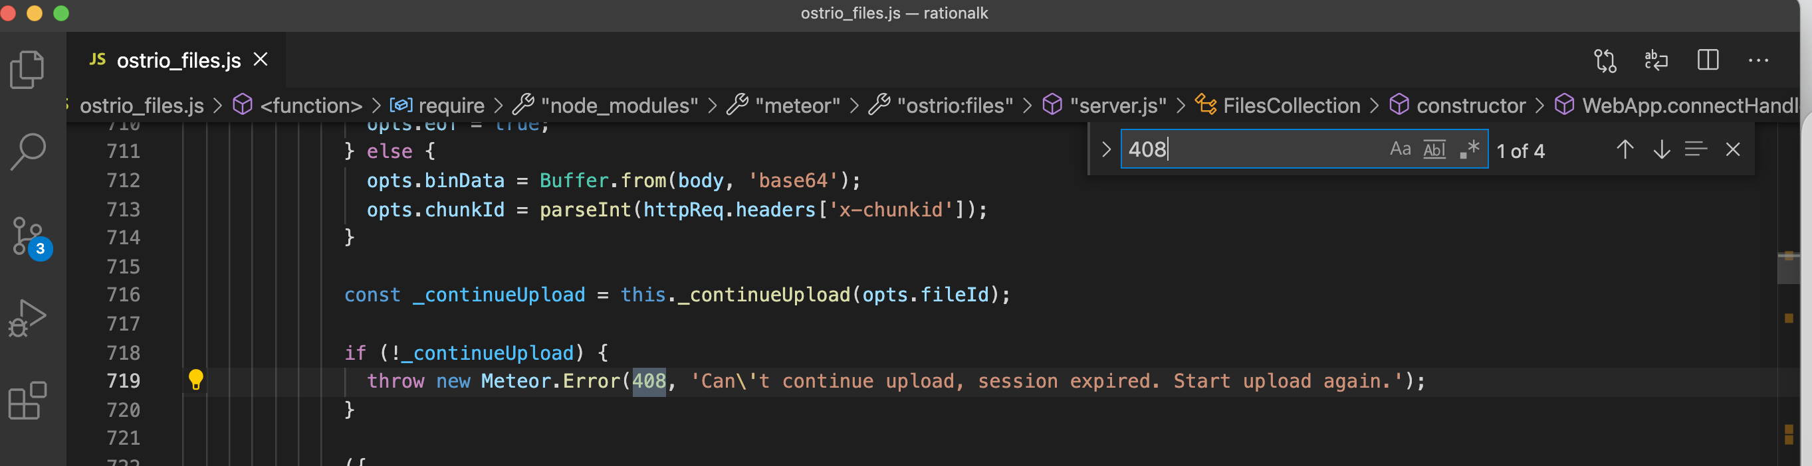This screenshot has height=466, width=1812.
Task: Select the "meteor" breadcrumb
Action: pos(783,106)
